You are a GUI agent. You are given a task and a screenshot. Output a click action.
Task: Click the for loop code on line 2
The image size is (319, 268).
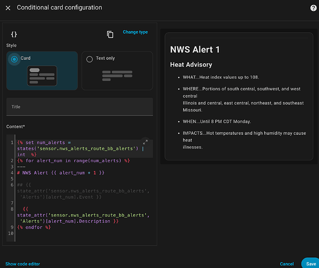coord(73,161)
